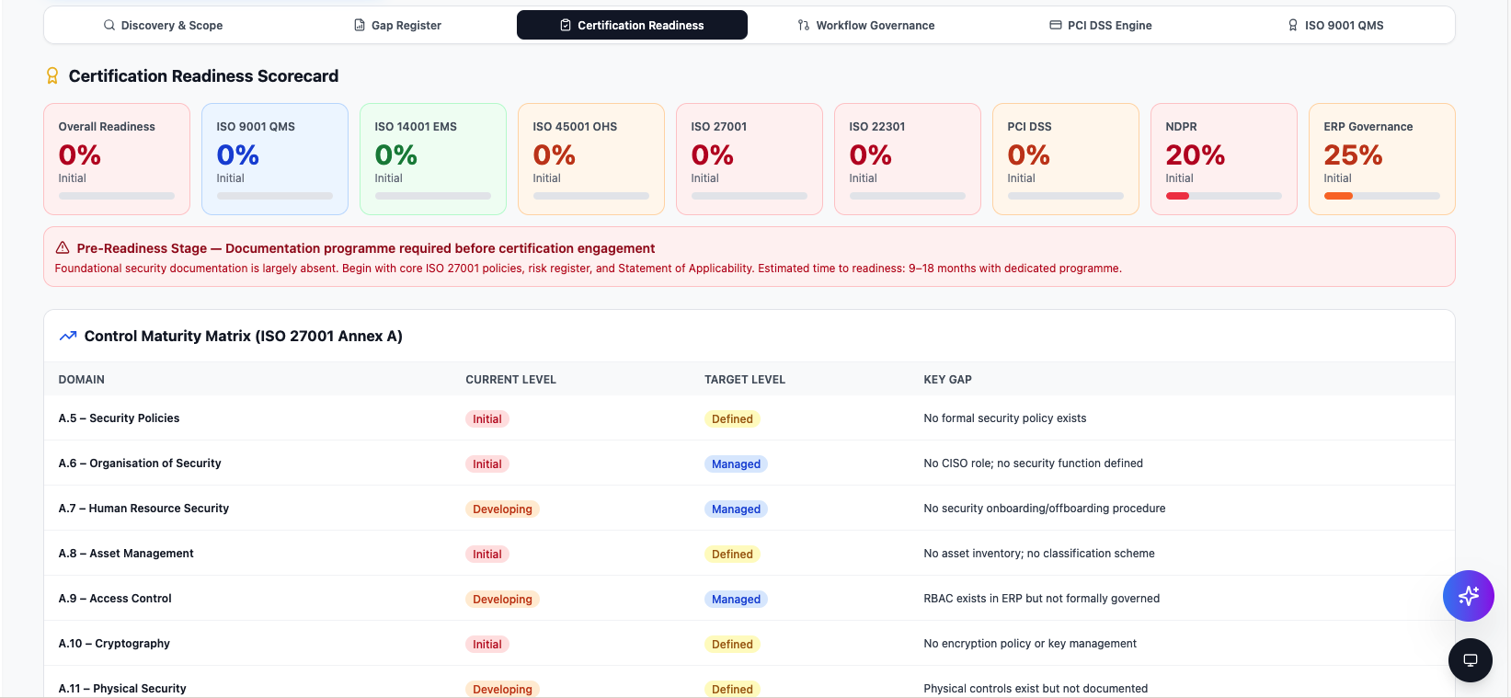Click the Developing badge for A.9 Access Control
The width and height of the screenshot is (1511, 698).
point(502,600)
